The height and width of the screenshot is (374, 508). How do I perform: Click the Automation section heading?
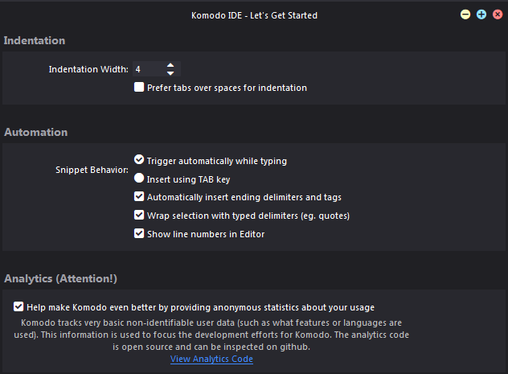tap(36, 132)
